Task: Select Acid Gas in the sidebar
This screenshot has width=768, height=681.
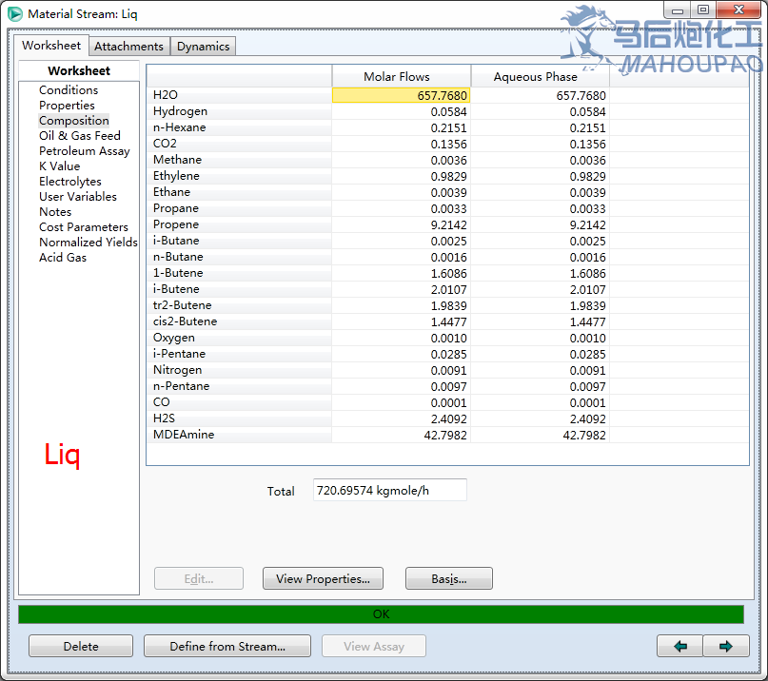Action: coord(63,258)
